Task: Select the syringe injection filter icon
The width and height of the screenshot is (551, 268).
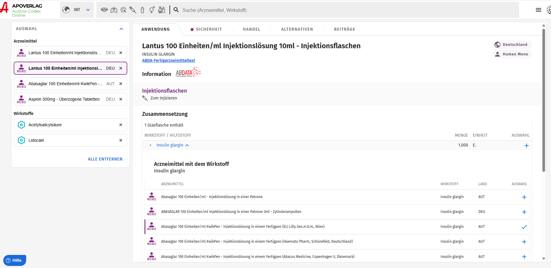Action: point(133,10)
